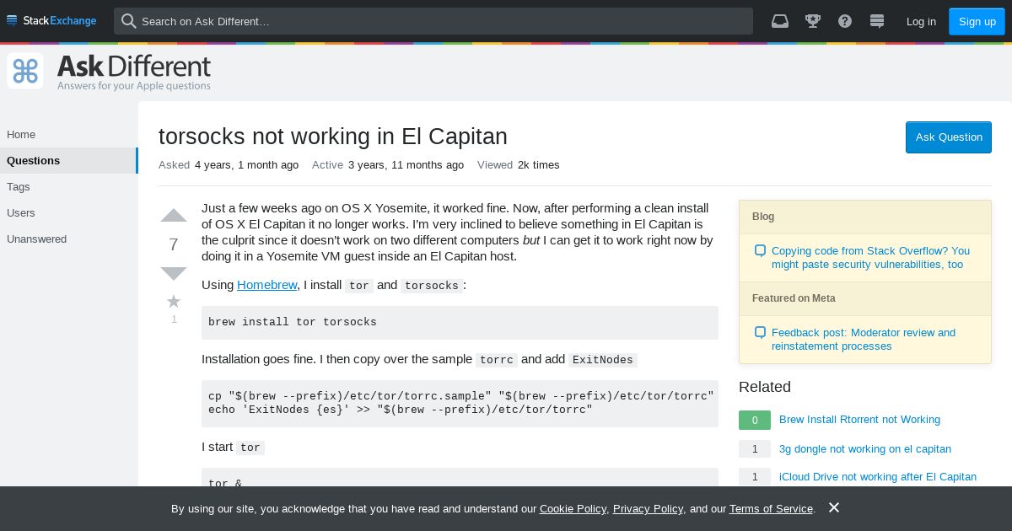Click score badge beside iCloud Drive question

(x=755, y=477)
